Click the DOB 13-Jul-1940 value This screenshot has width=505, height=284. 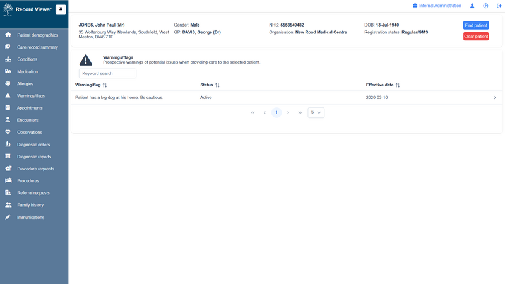[388, 25]
